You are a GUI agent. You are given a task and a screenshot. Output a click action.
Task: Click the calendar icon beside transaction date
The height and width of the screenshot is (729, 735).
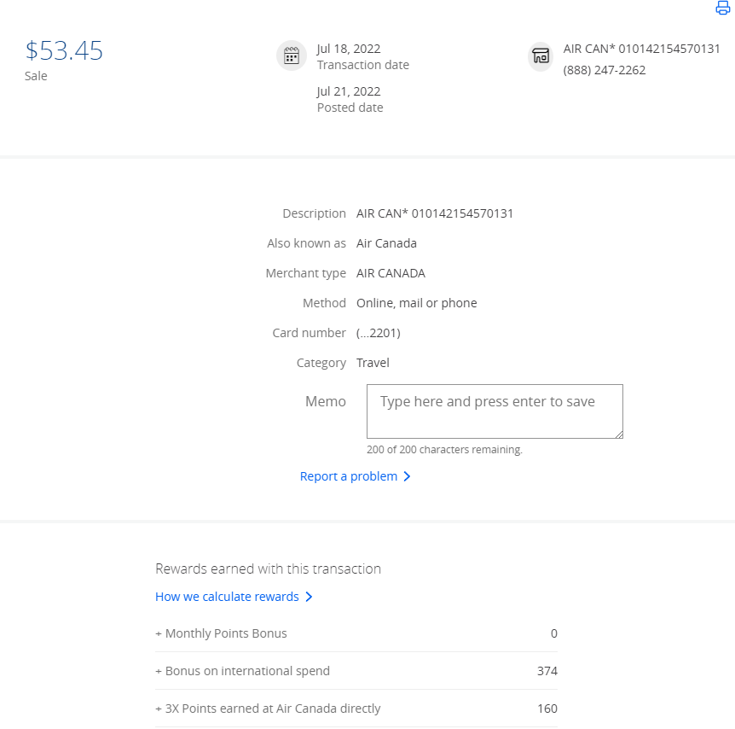[x=292, y=56]
